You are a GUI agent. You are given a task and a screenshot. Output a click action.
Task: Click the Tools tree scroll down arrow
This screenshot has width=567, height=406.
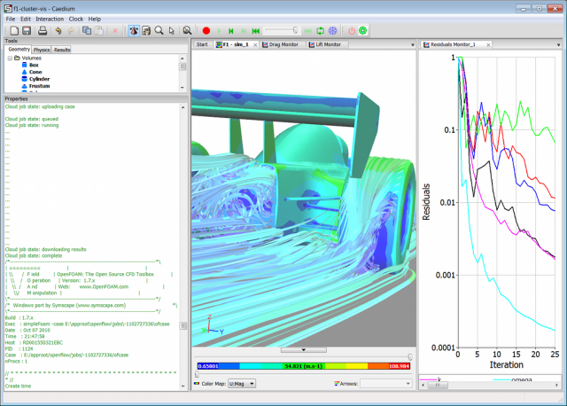pyautogui.click(x=183, y=88)
